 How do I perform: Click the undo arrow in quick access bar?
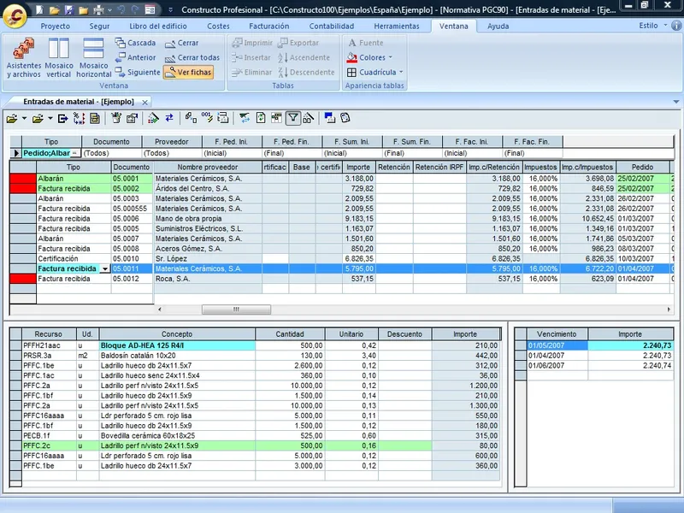(x=121, y=9)
